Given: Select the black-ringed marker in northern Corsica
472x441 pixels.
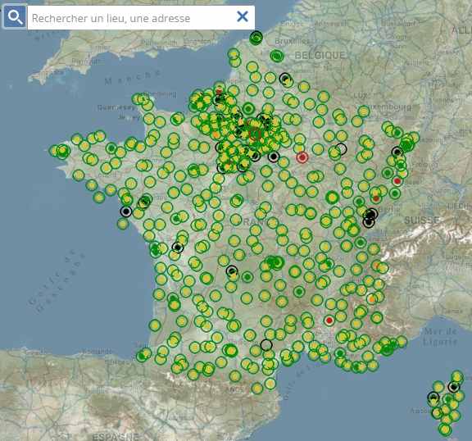Looking at the screenshot, I should [453, 387].
